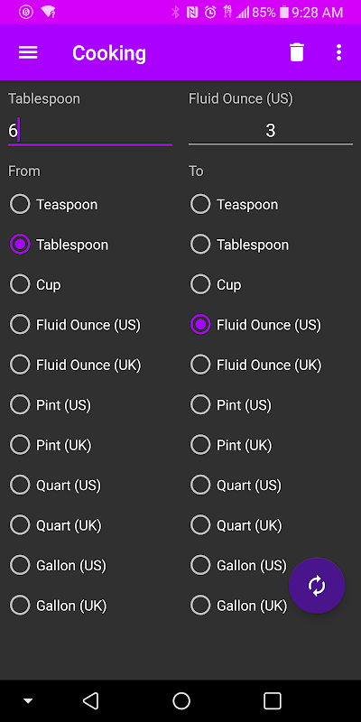This screenshot has width=361, height=722.
Task: Tap the recent apps square icon
Action: coord(273,701)
